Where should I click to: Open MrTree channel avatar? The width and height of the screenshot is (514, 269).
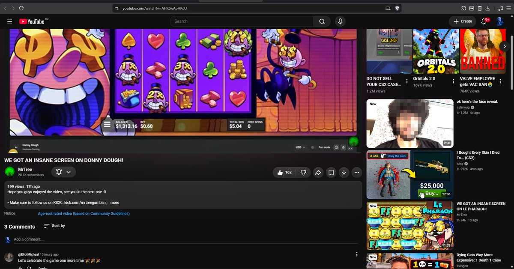(x=9, y=172)
